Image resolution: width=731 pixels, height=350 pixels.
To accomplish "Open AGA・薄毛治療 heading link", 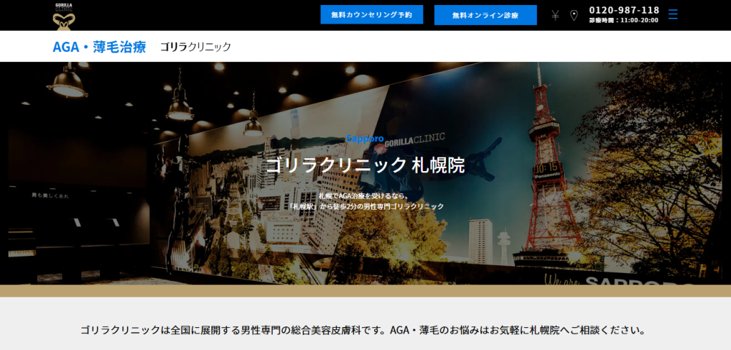I will pos(99,46).
